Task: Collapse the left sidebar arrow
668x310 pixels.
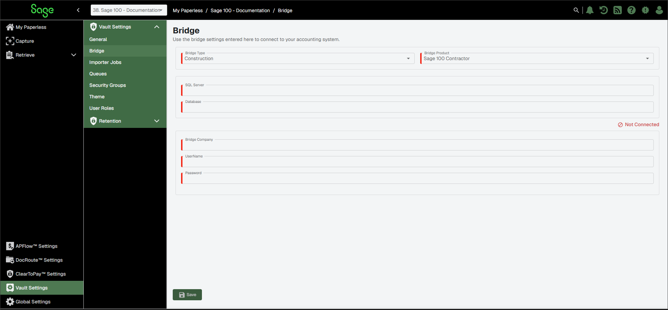Action: click(x=78, y=10)
